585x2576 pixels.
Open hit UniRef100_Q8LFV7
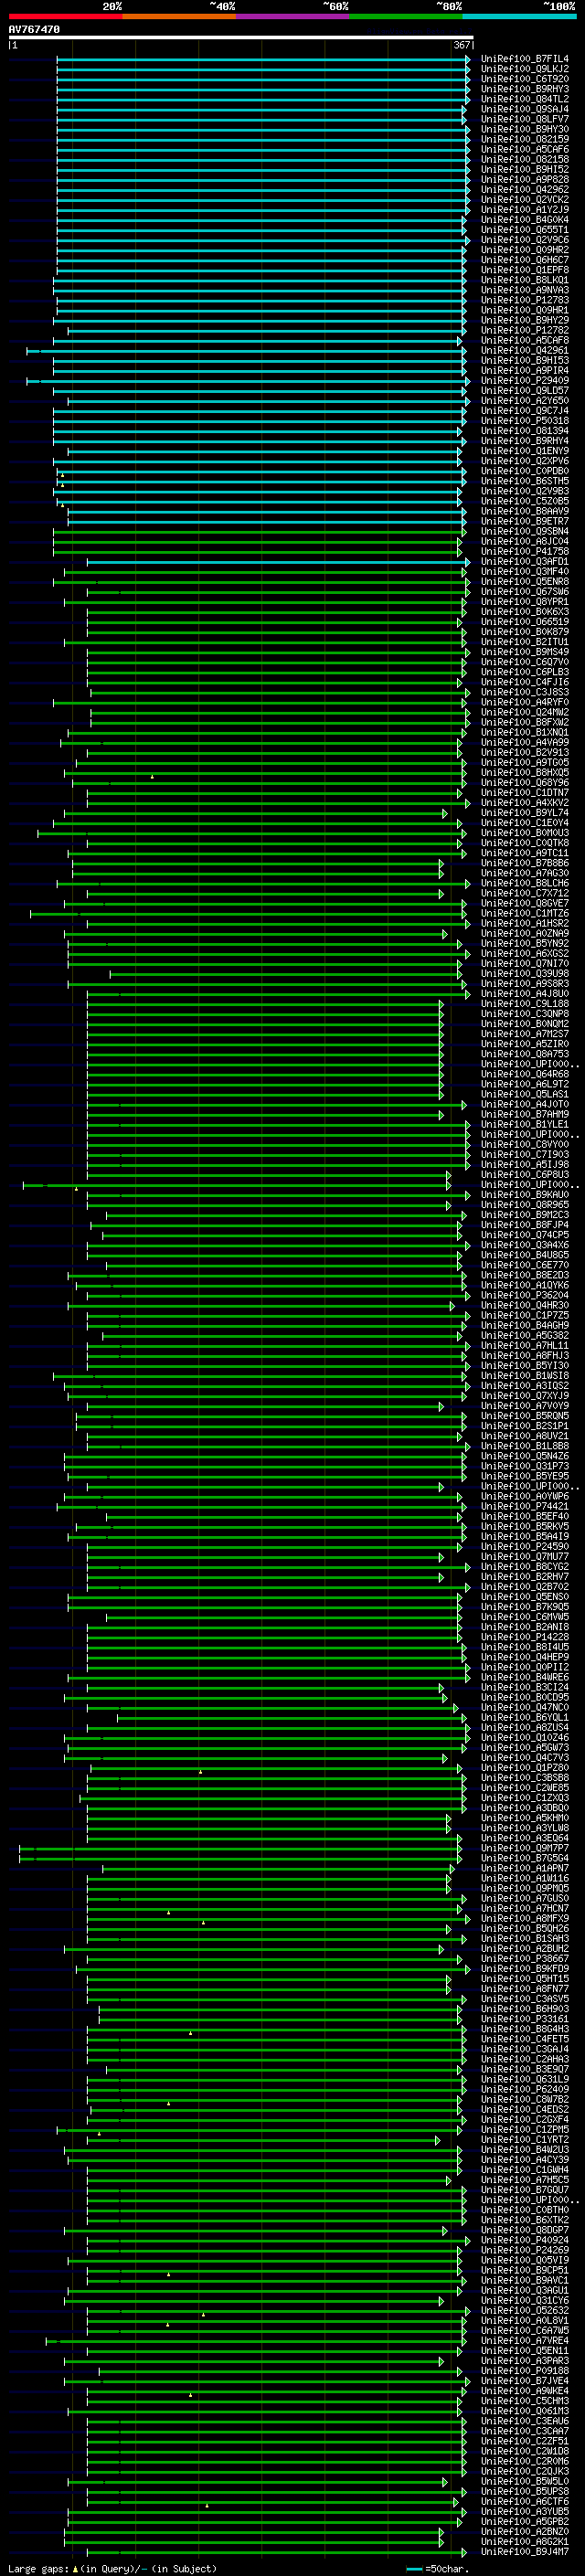click(525, 119)
